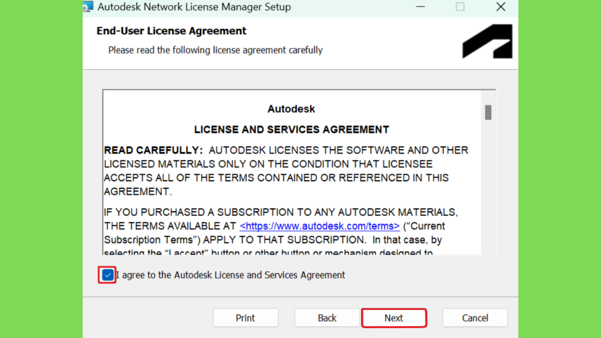
Task: Click the maximize button in title bar
Action: (460, 7)
